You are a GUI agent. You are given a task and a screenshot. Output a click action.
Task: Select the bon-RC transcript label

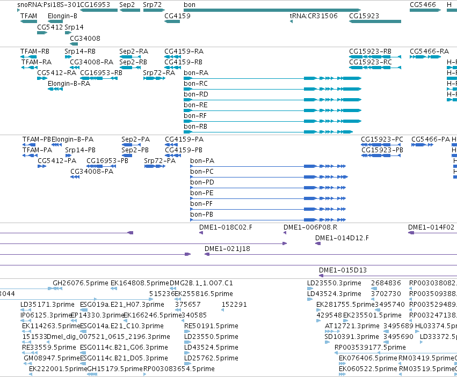tap(195, 84)
